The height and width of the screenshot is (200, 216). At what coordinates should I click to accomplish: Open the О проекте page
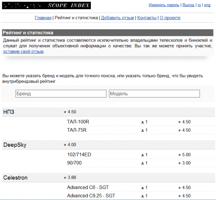tap(170, 18)
